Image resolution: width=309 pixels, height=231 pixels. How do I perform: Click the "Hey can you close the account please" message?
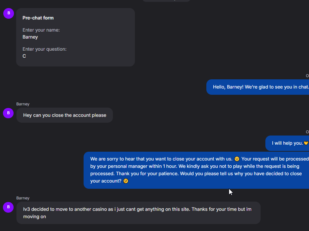click(65, 115)
